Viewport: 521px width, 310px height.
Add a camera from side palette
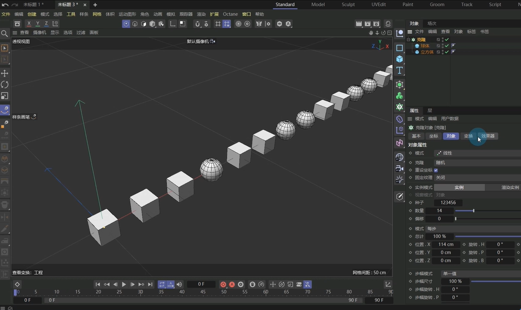(x=399, y=168)
